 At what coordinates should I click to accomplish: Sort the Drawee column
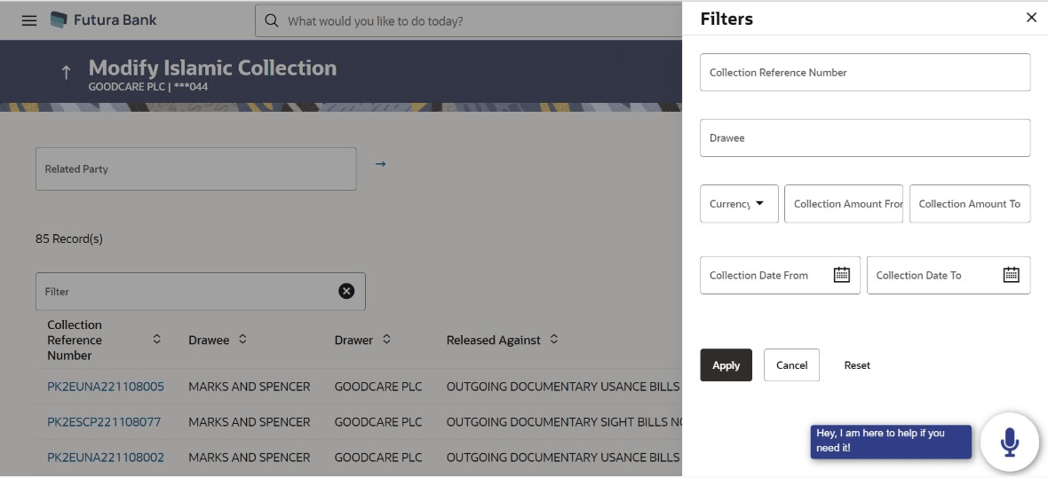click(x=242, y=339)
